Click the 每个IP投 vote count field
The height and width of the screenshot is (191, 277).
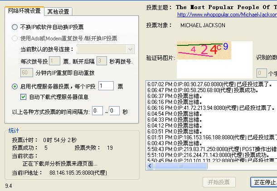click(106, 86)
